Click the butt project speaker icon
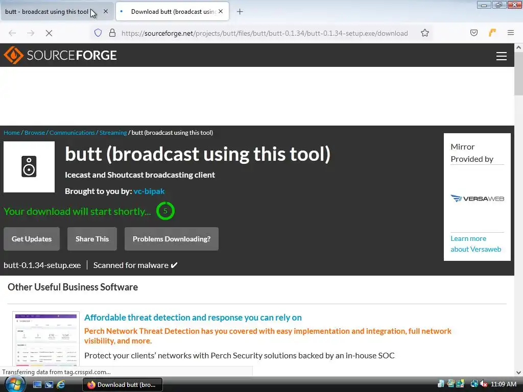The height and width of the screenshot is (392, 523). pos(29,167)
